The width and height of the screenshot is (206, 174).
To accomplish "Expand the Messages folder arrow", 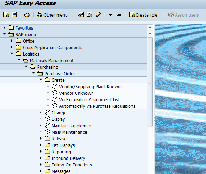I will pos(41,171).
